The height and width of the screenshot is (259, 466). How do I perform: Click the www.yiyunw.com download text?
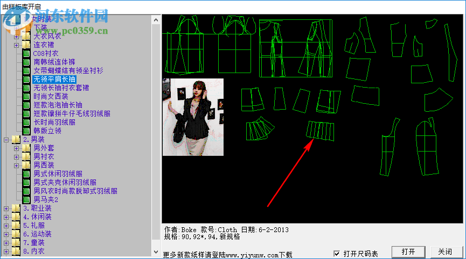[228, 255]
